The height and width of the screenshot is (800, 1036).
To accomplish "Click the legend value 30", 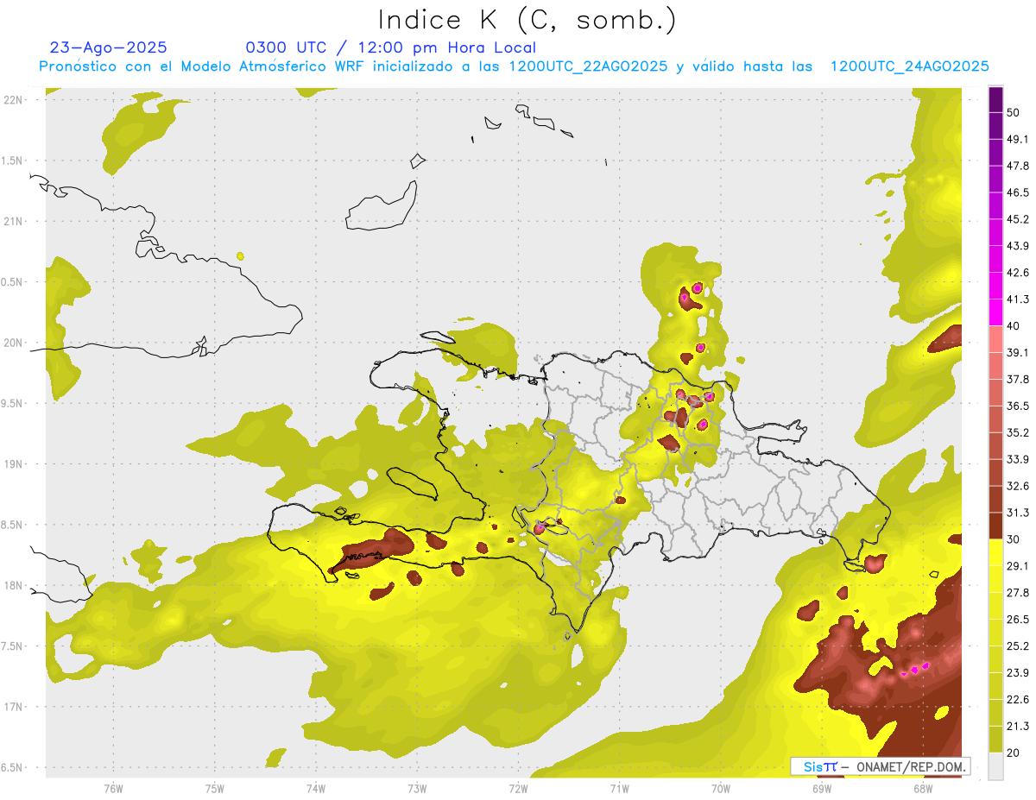I will click(1015, 539).
